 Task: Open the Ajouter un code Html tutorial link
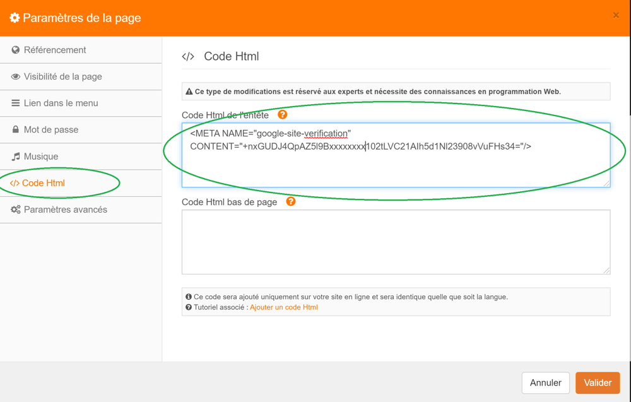pyautogui.click(x=284, y=307)
